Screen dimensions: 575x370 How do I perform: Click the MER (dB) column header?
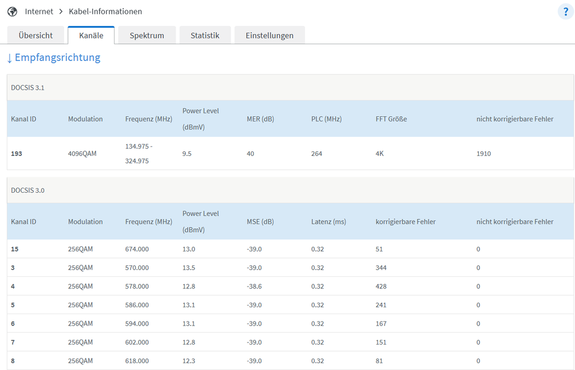pos(260,119)
